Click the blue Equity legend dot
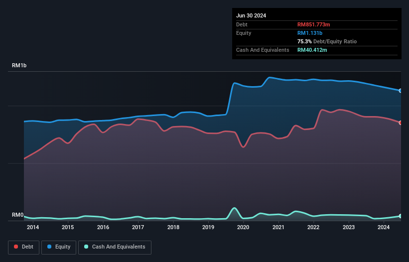 [49, 247]
